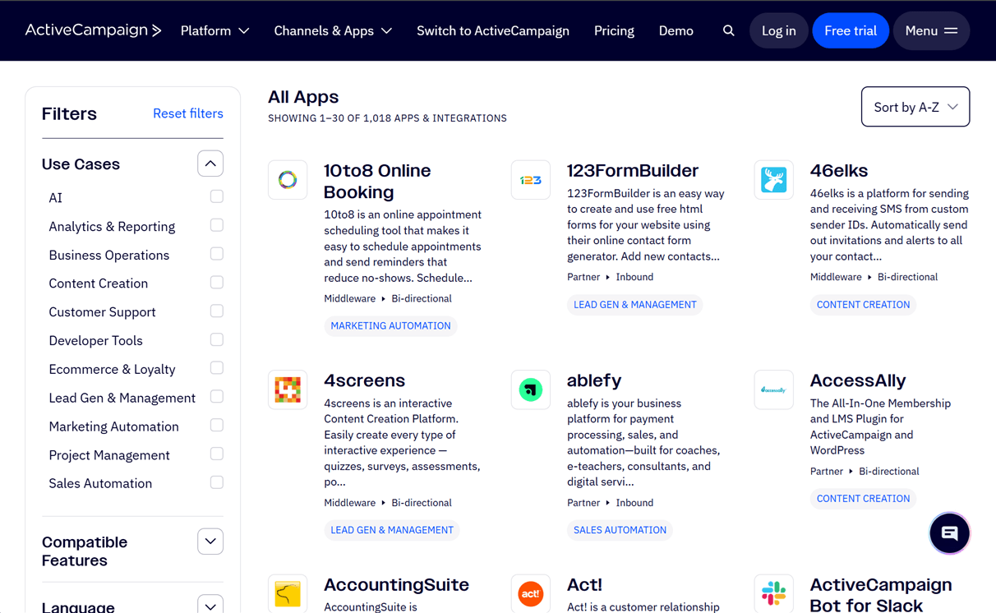Check the Analytics & Reporting filter
The width and height of the screenshot is (996, 613).
(217, 225)
